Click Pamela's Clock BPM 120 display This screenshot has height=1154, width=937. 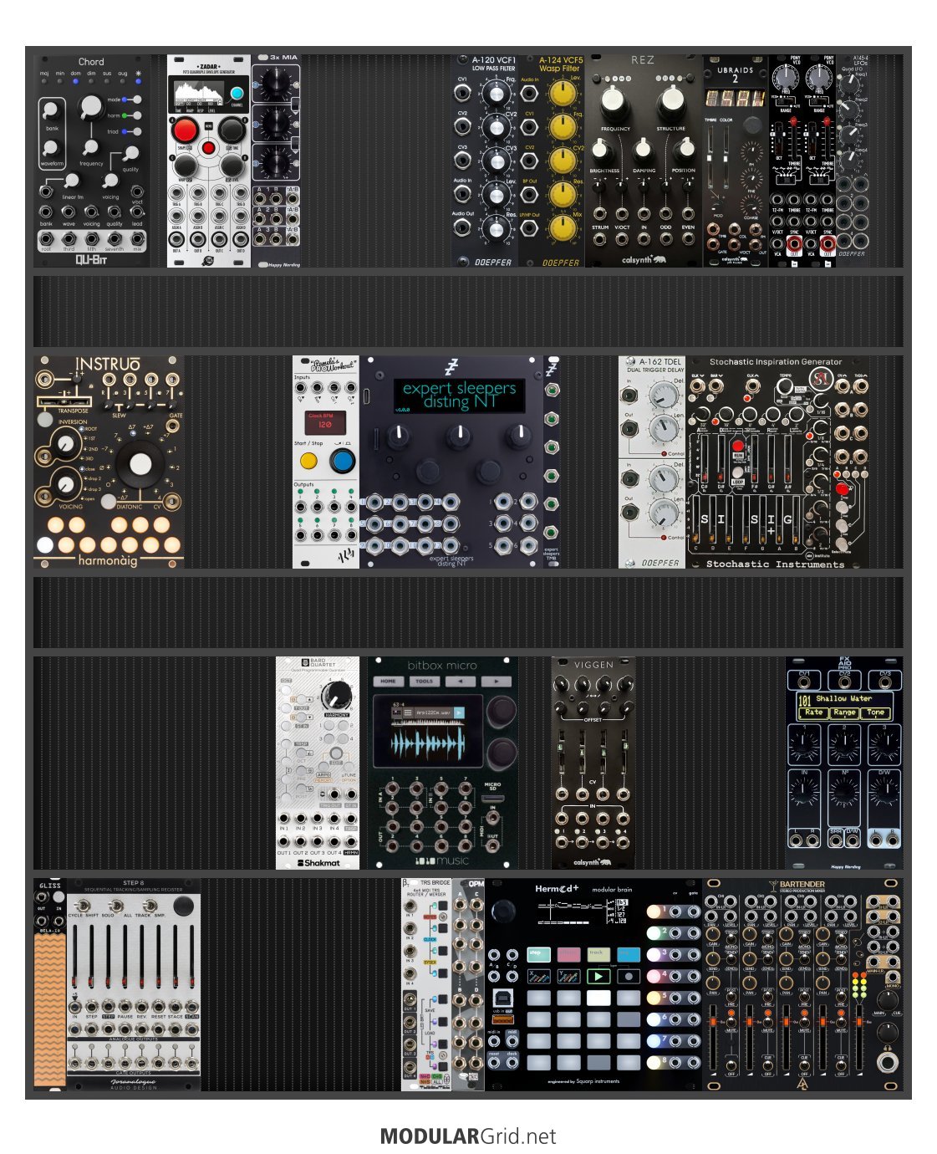[324, 421]
